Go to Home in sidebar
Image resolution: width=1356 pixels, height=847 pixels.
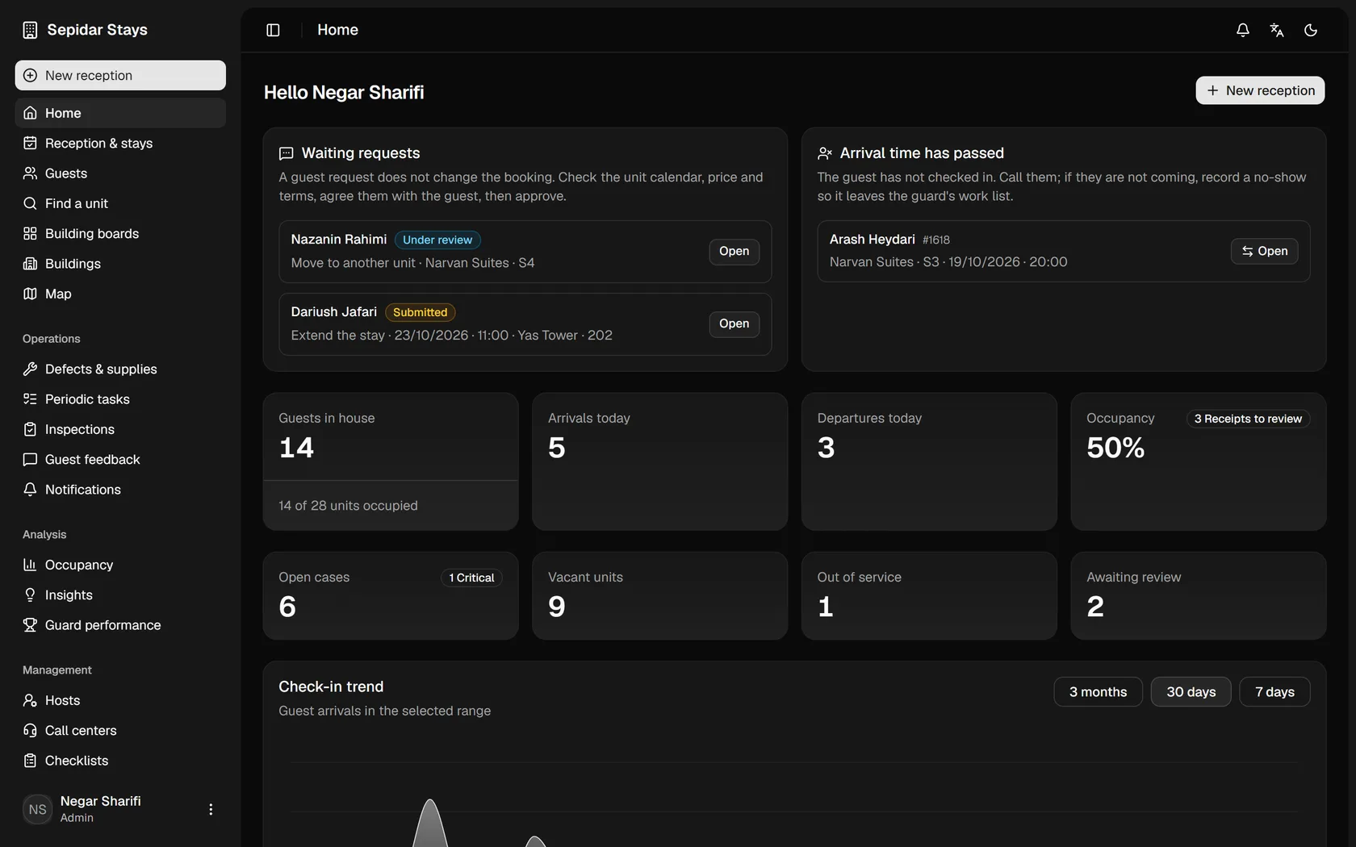[120, 113]
